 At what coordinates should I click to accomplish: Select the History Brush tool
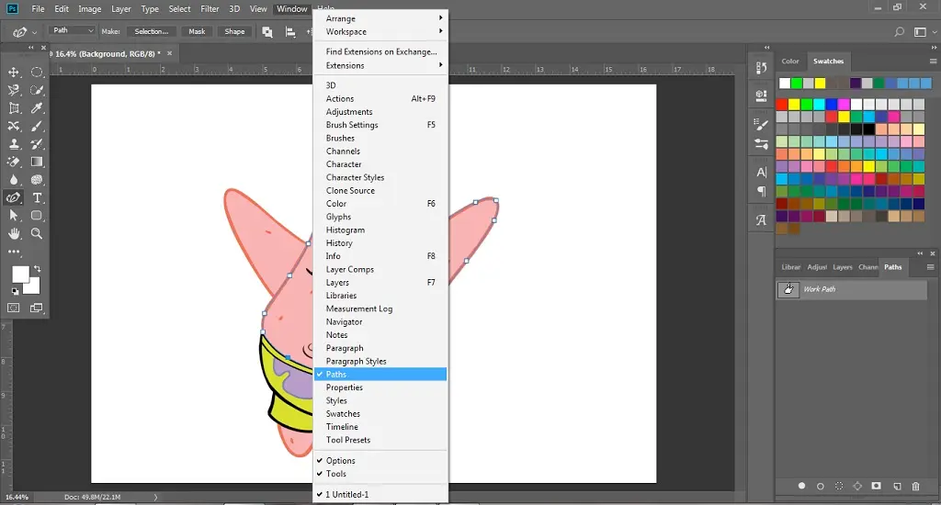pyautogui.click(x=37, y=144)
